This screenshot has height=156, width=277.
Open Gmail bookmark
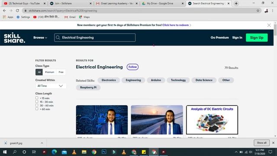click(70, 17)
